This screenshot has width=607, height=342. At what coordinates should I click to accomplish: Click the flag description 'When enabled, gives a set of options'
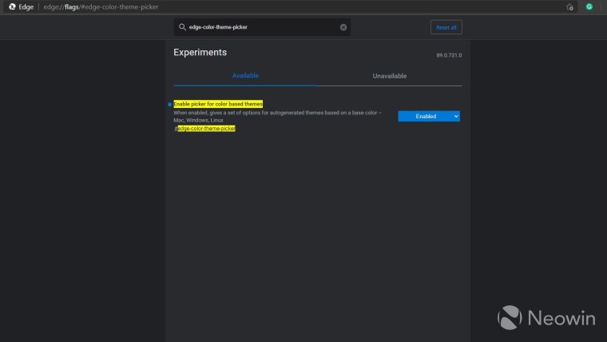[x=278, y=116]
